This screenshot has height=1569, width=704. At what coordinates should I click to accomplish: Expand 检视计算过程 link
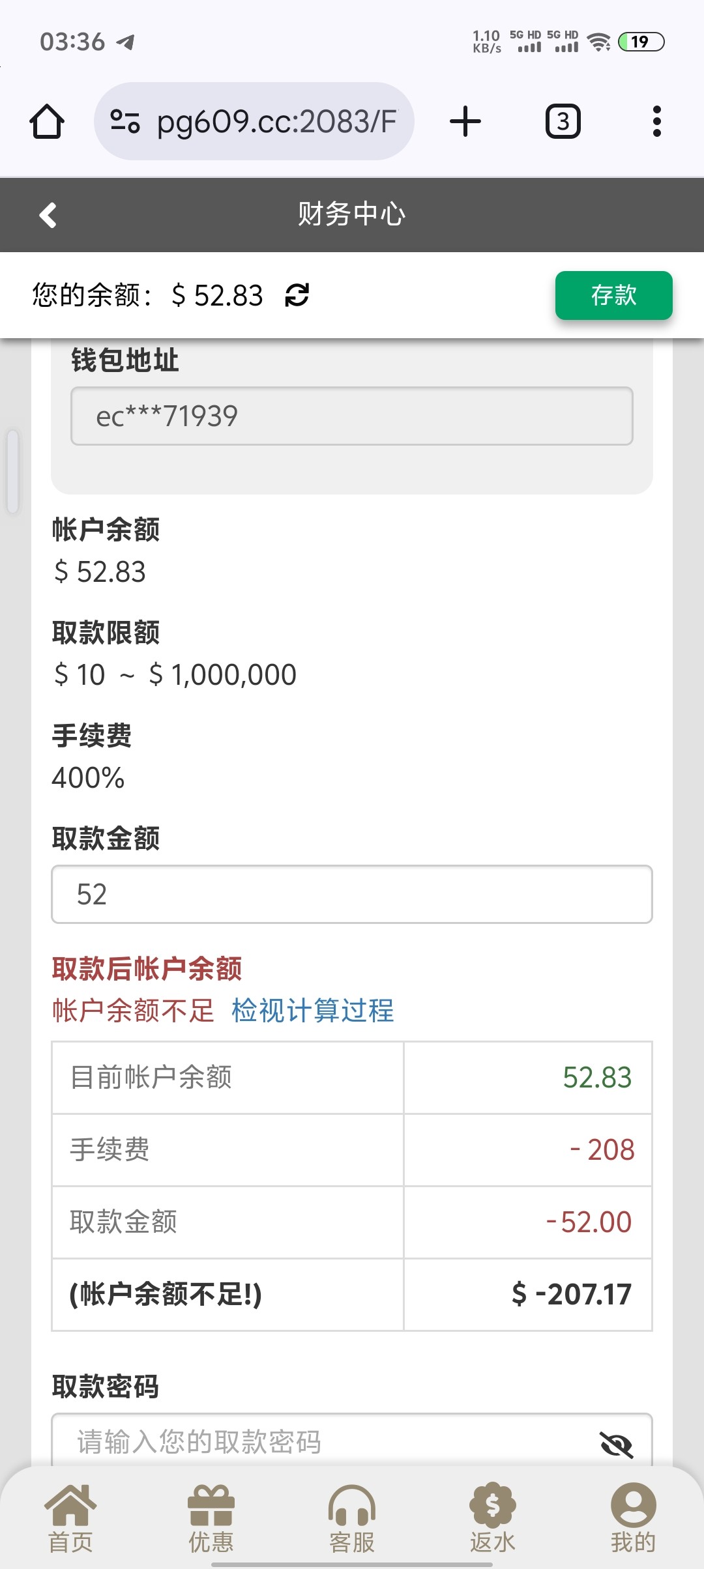[x=313, y=1011]
